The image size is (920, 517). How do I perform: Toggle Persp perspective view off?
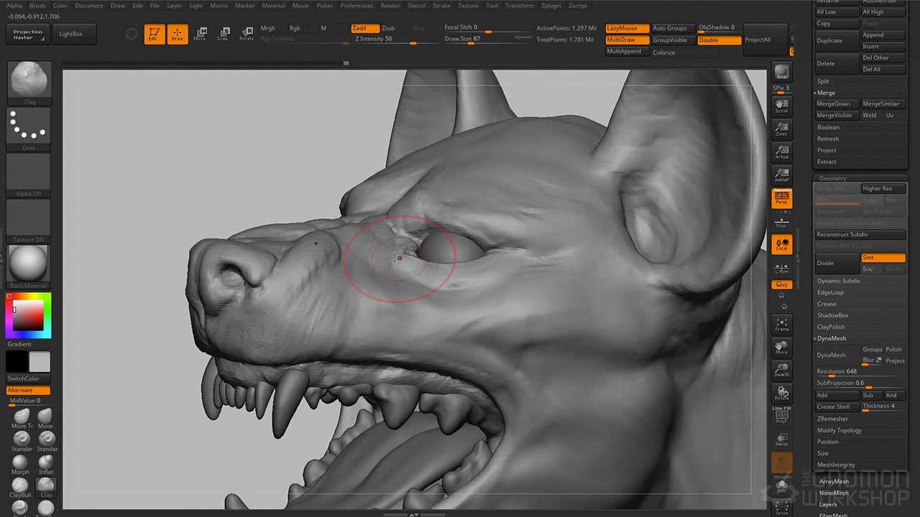pyautogui.click(x=781, y=198)
